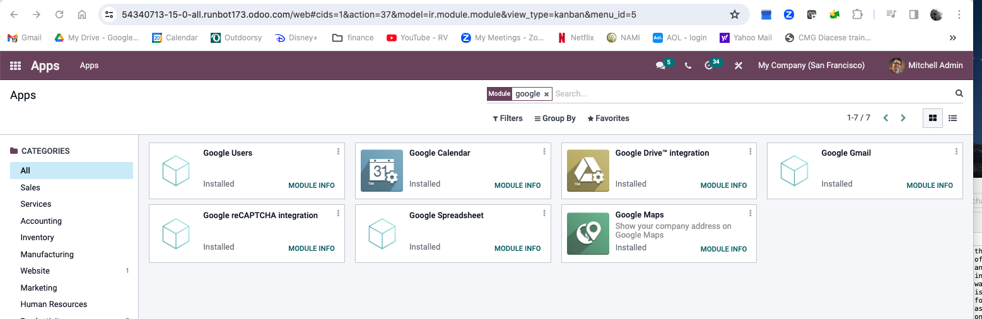Select the Marketing category
Viewport: 982px width, 319px height.
(71, 288)
